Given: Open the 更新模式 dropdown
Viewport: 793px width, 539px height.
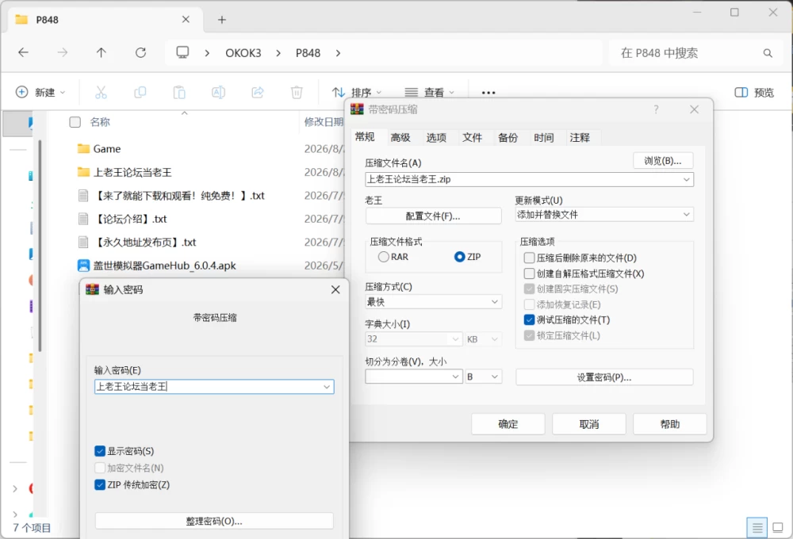Looking at the screenshot, I should [686, 215].
